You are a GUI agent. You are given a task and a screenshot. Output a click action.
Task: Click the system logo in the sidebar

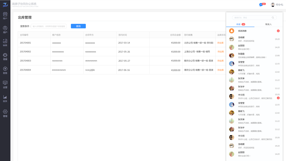(x=5, y=5)
